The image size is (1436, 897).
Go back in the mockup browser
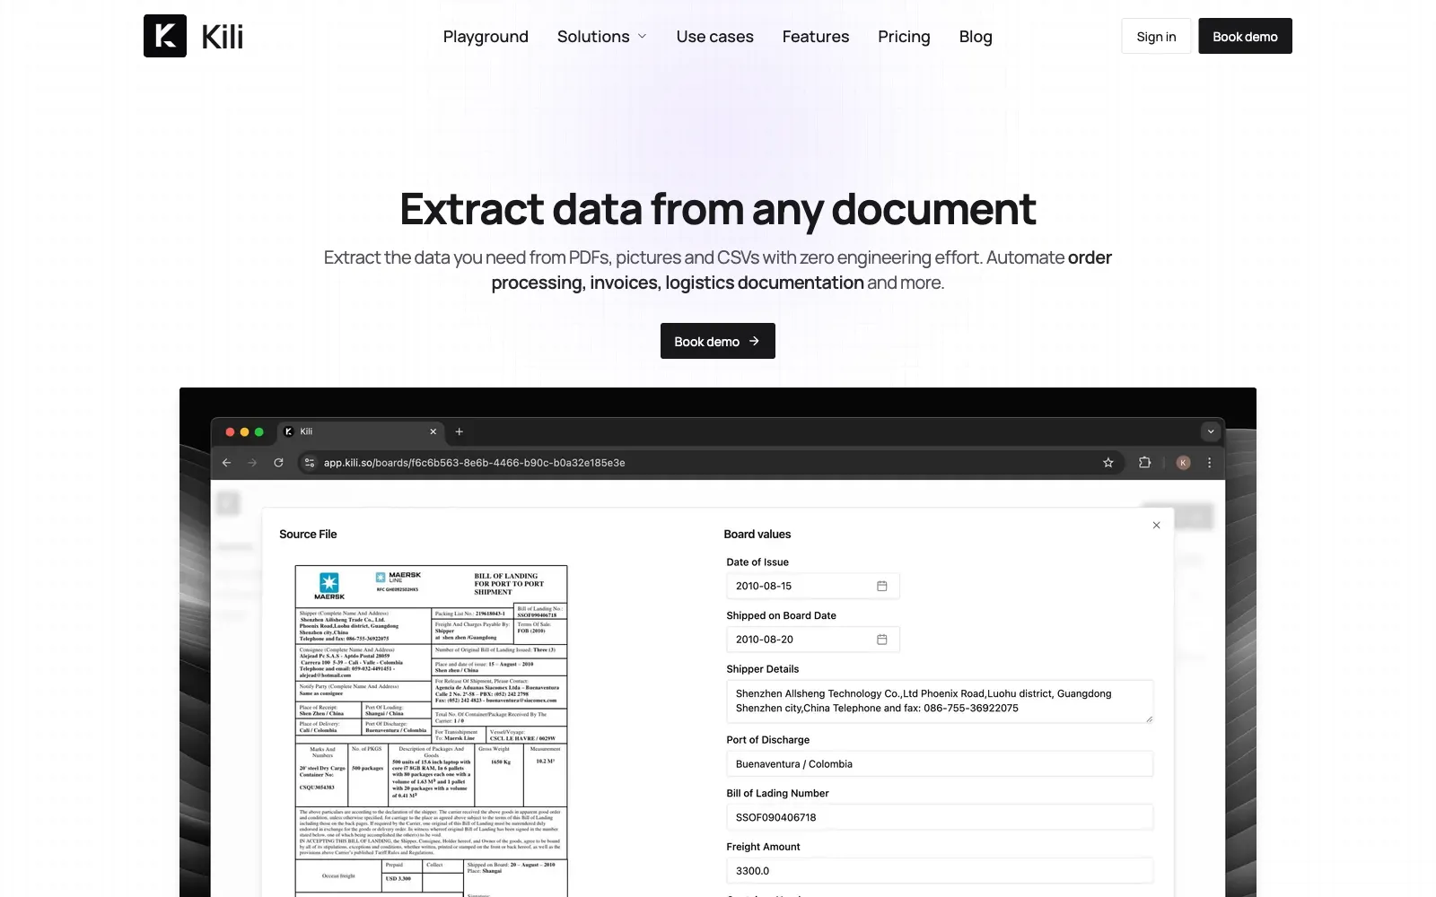(226, 463)
